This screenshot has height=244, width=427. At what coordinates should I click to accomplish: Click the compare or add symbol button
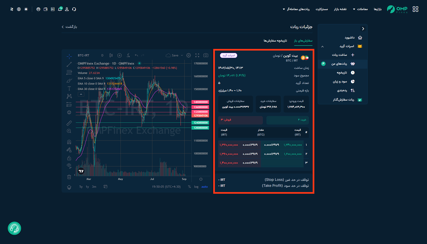(x=120, y=55)
